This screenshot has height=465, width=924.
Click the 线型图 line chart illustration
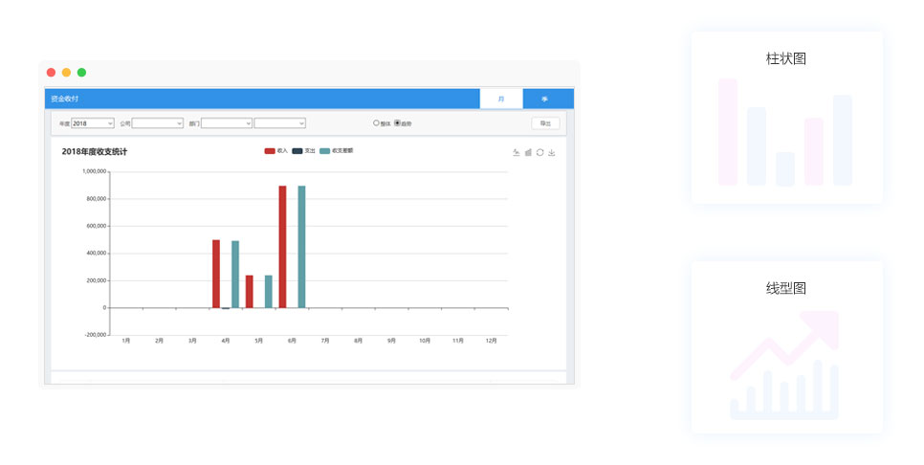785,365
